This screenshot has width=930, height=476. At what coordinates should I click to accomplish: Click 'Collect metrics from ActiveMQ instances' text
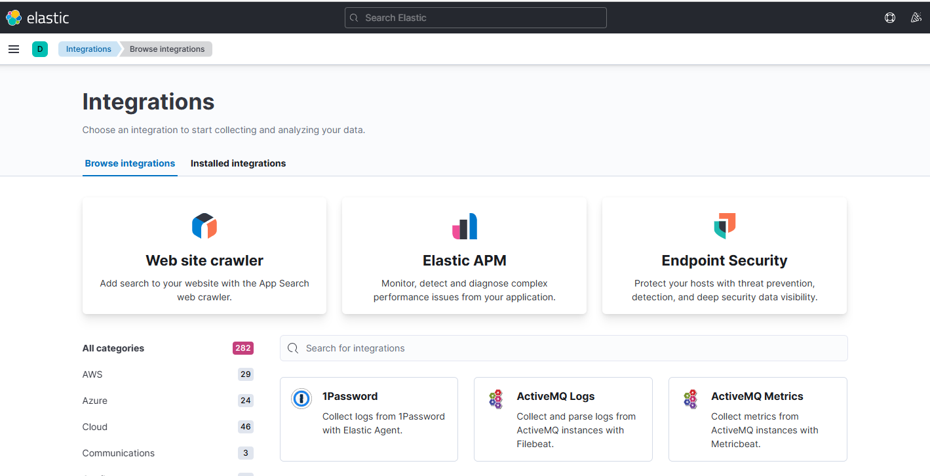pyautogui.click(x=765, y=430)
